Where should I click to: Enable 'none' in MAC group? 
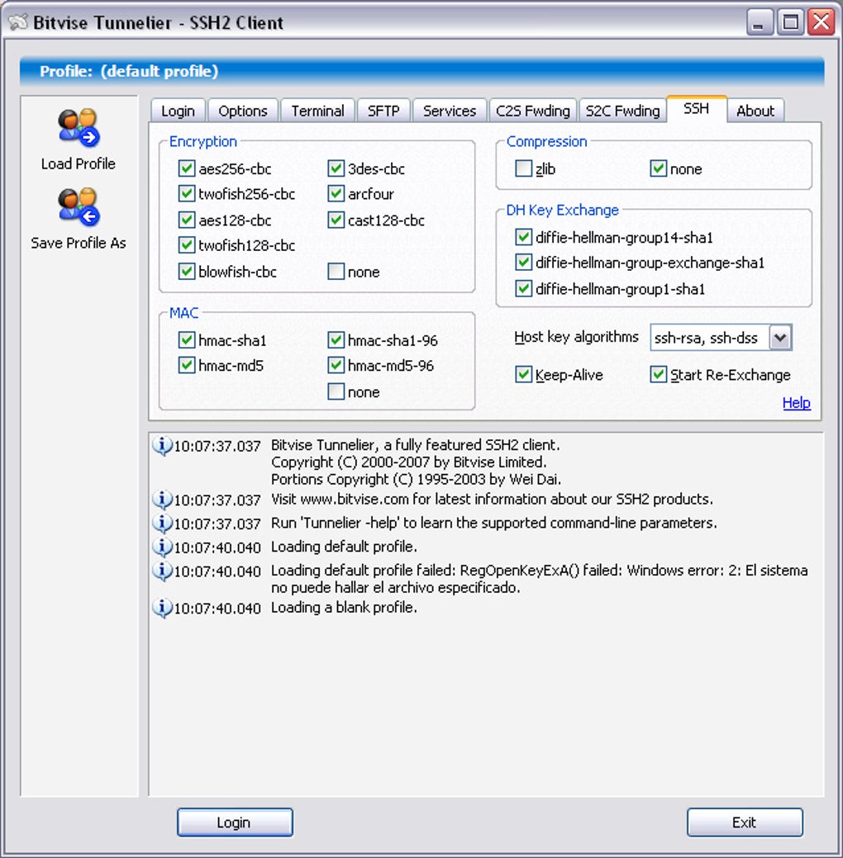(x=336, y=391)
